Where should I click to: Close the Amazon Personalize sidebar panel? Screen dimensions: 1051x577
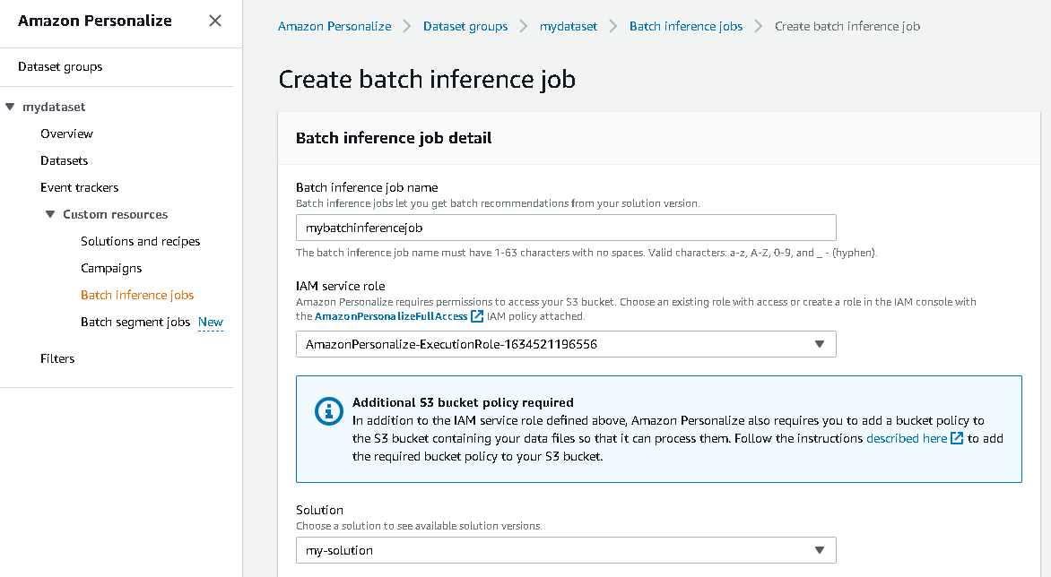(215, 21)
